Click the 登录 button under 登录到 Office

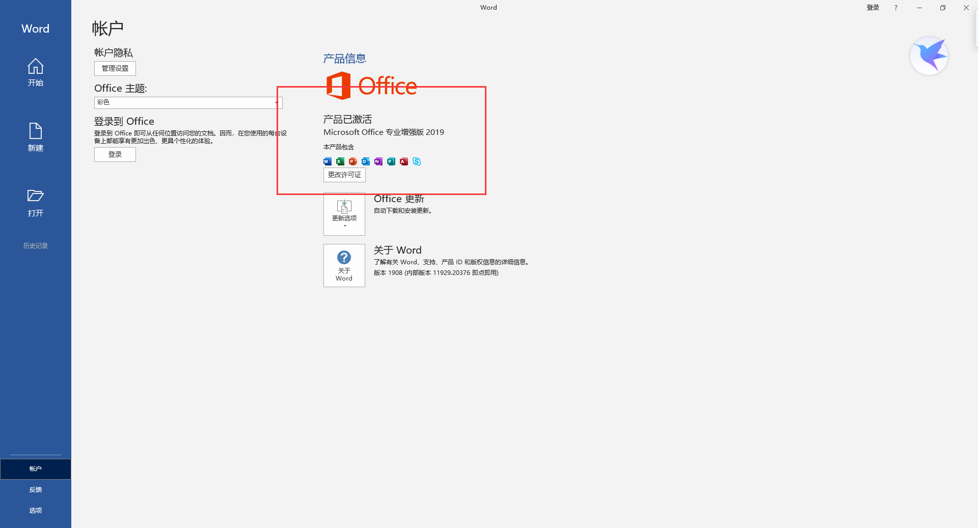(115, 154)
